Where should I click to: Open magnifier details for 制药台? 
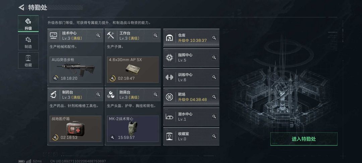[98, 95]
